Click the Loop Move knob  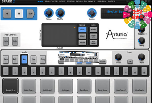141,57
